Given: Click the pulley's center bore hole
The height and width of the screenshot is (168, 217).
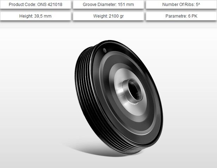Looking at the screenshot, I should 134,90.
